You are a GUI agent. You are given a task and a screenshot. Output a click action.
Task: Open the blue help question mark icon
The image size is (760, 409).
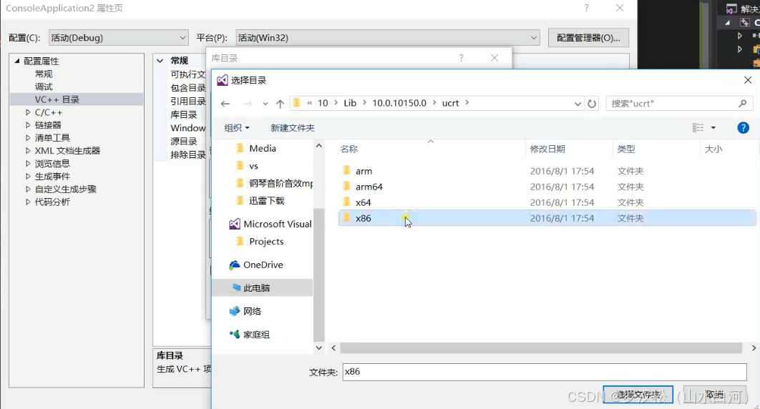[x=743, y=128]
